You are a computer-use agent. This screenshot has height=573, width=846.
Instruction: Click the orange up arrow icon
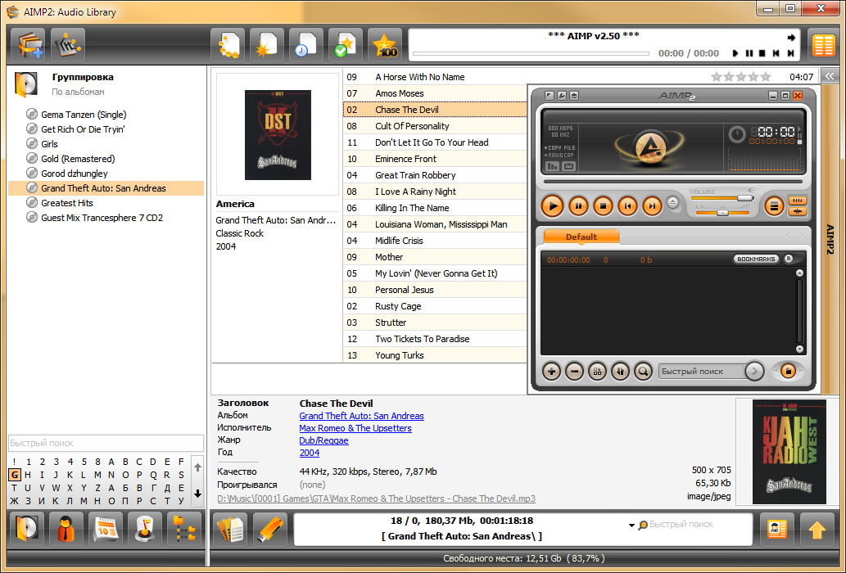[817, 530]
